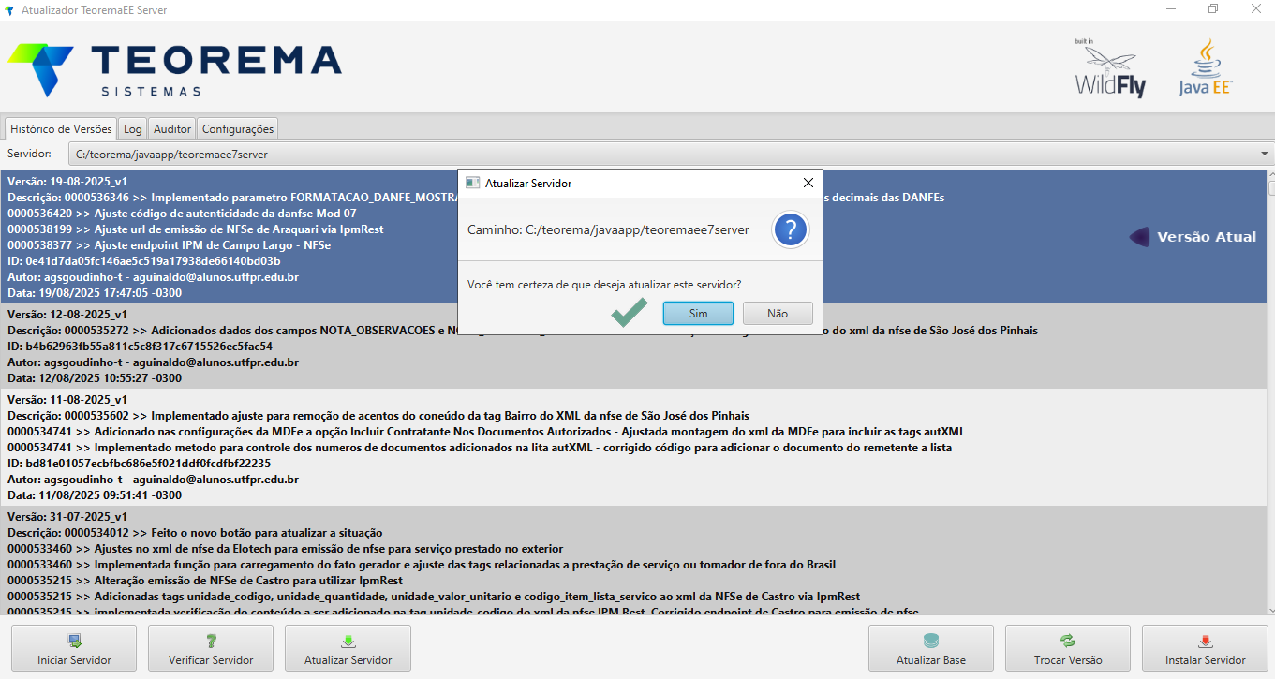Screen dimensions: 1275x679
Task: Click the Instalar Servidor red download icon
Action: coord(1205,641)
